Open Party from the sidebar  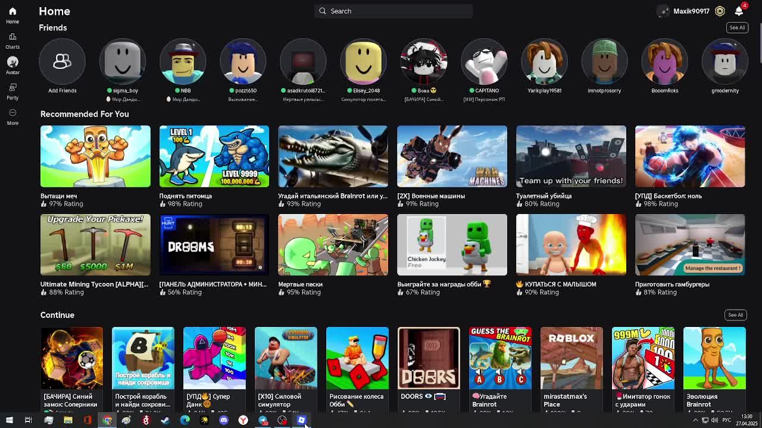[x=12, y=87]
